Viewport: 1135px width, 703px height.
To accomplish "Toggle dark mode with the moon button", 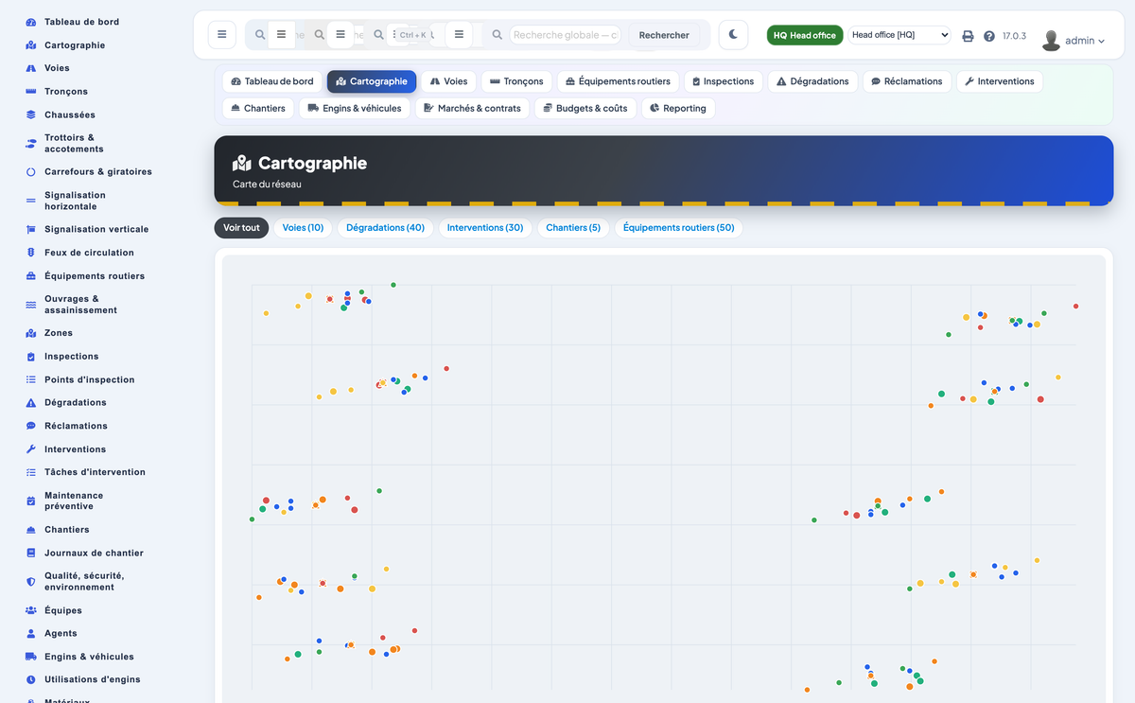I will [733, 35].
